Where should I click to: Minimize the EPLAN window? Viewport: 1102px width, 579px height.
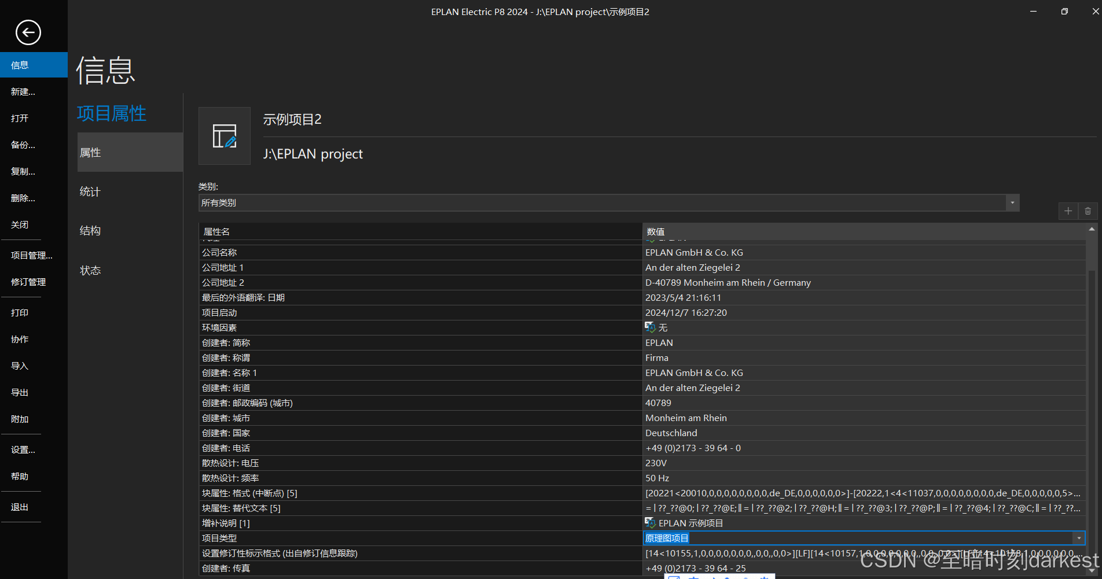pos(1033,12)
